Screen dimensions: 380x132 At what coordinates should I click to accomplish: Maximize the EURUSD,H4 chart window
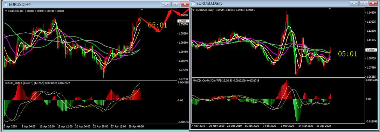point(175,4)
